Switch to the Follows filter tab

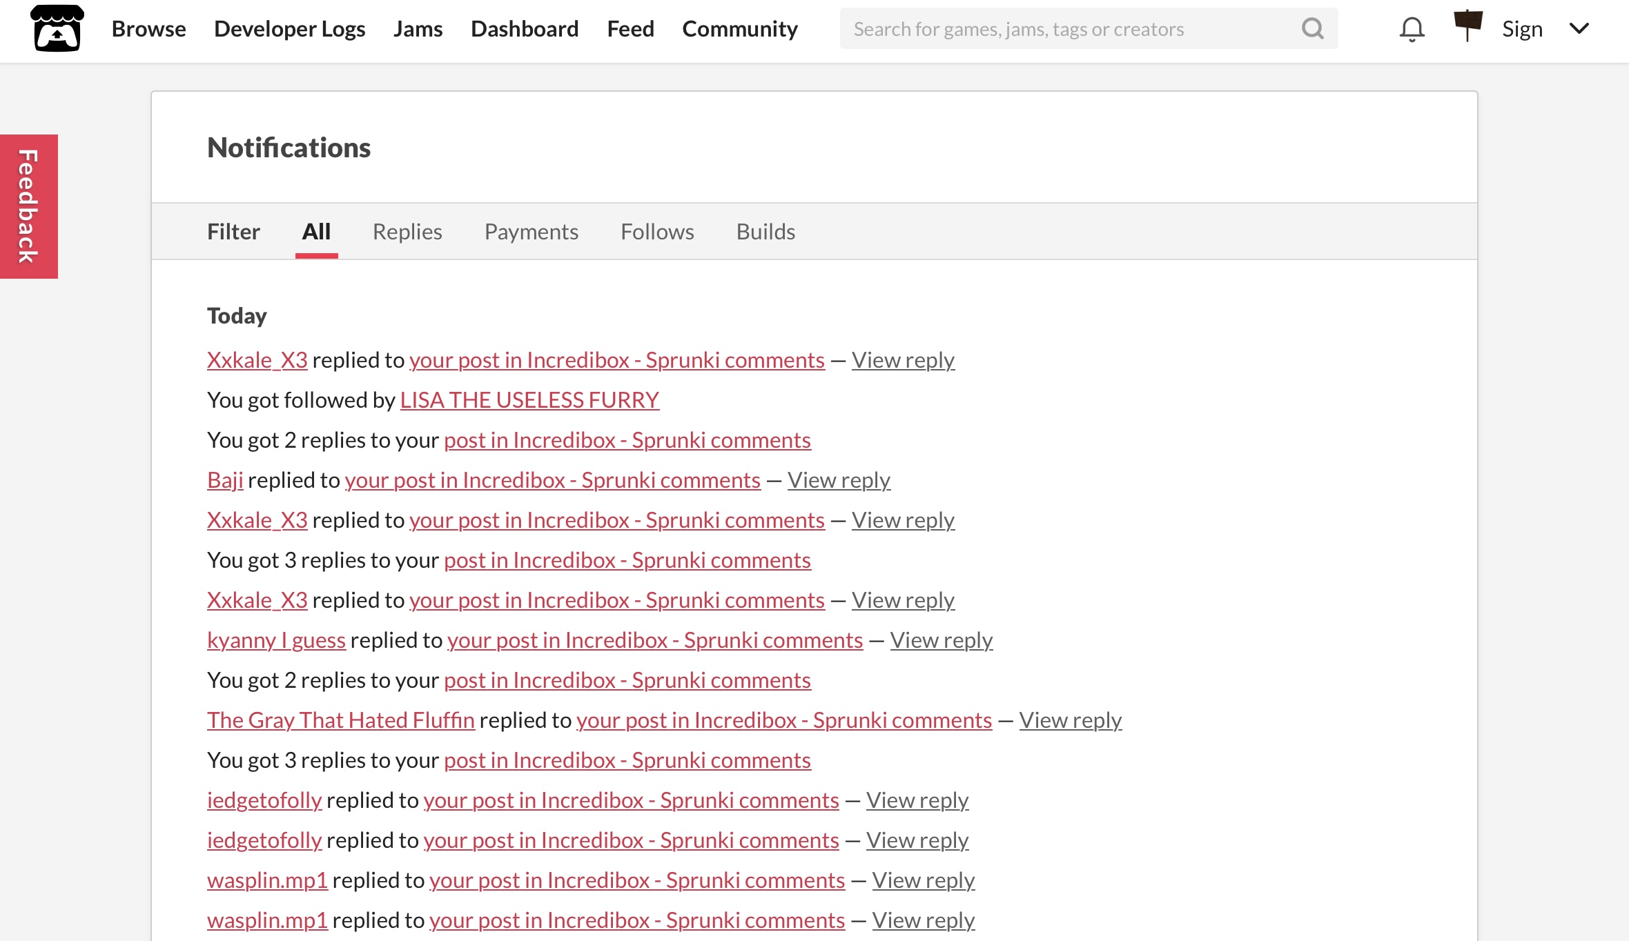657,232
